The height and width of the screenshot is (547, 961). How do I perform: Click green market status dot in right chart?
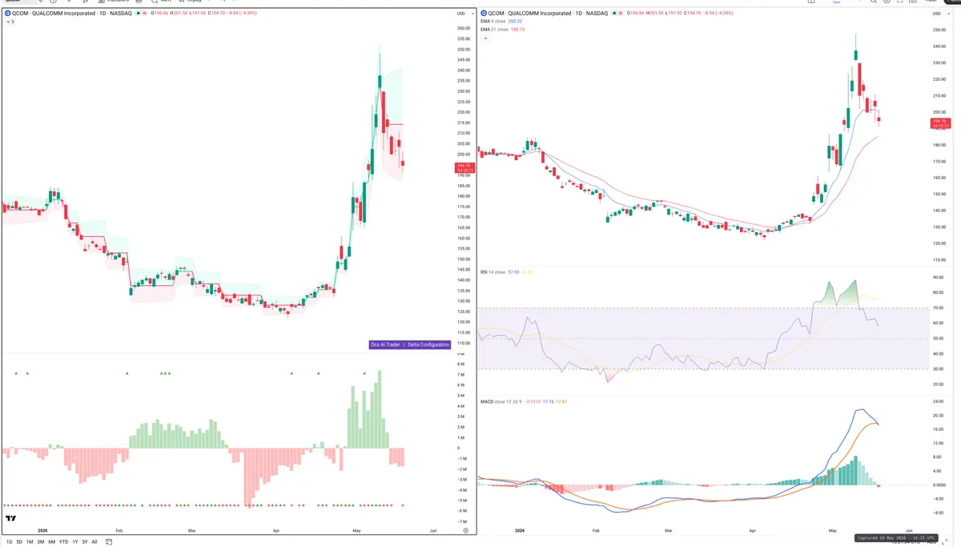pos(614,14)
